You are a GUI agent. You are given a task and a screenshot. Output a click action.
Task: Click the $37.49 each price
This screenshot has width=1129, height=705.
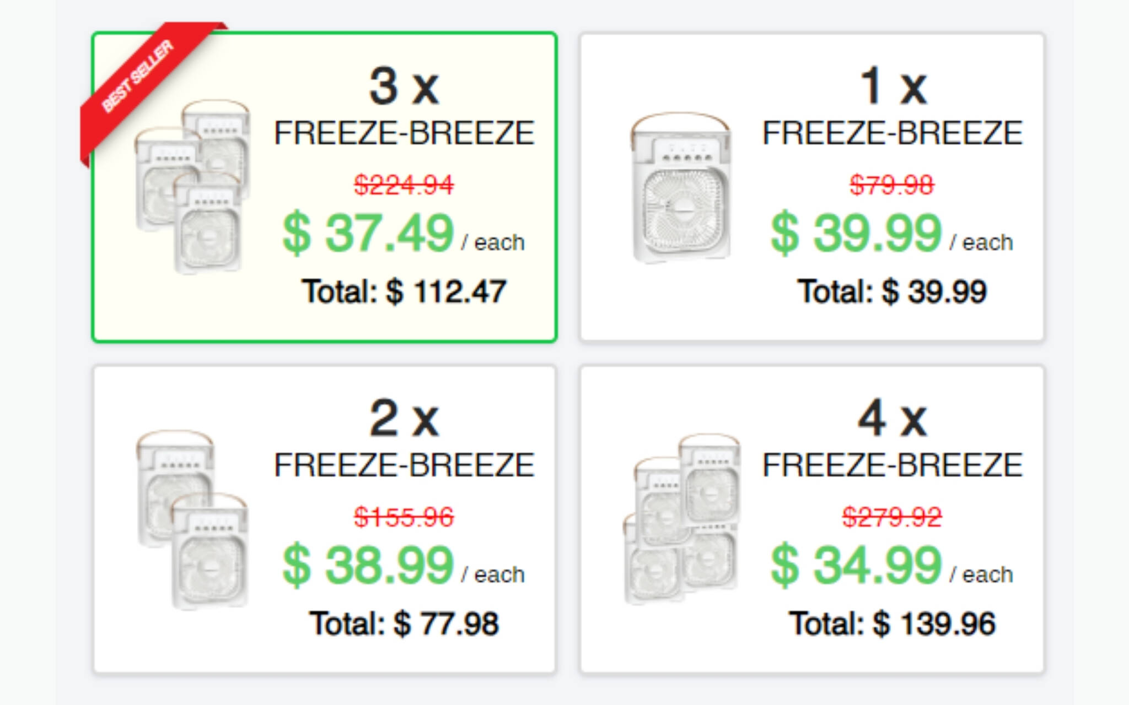pos(402,234)
